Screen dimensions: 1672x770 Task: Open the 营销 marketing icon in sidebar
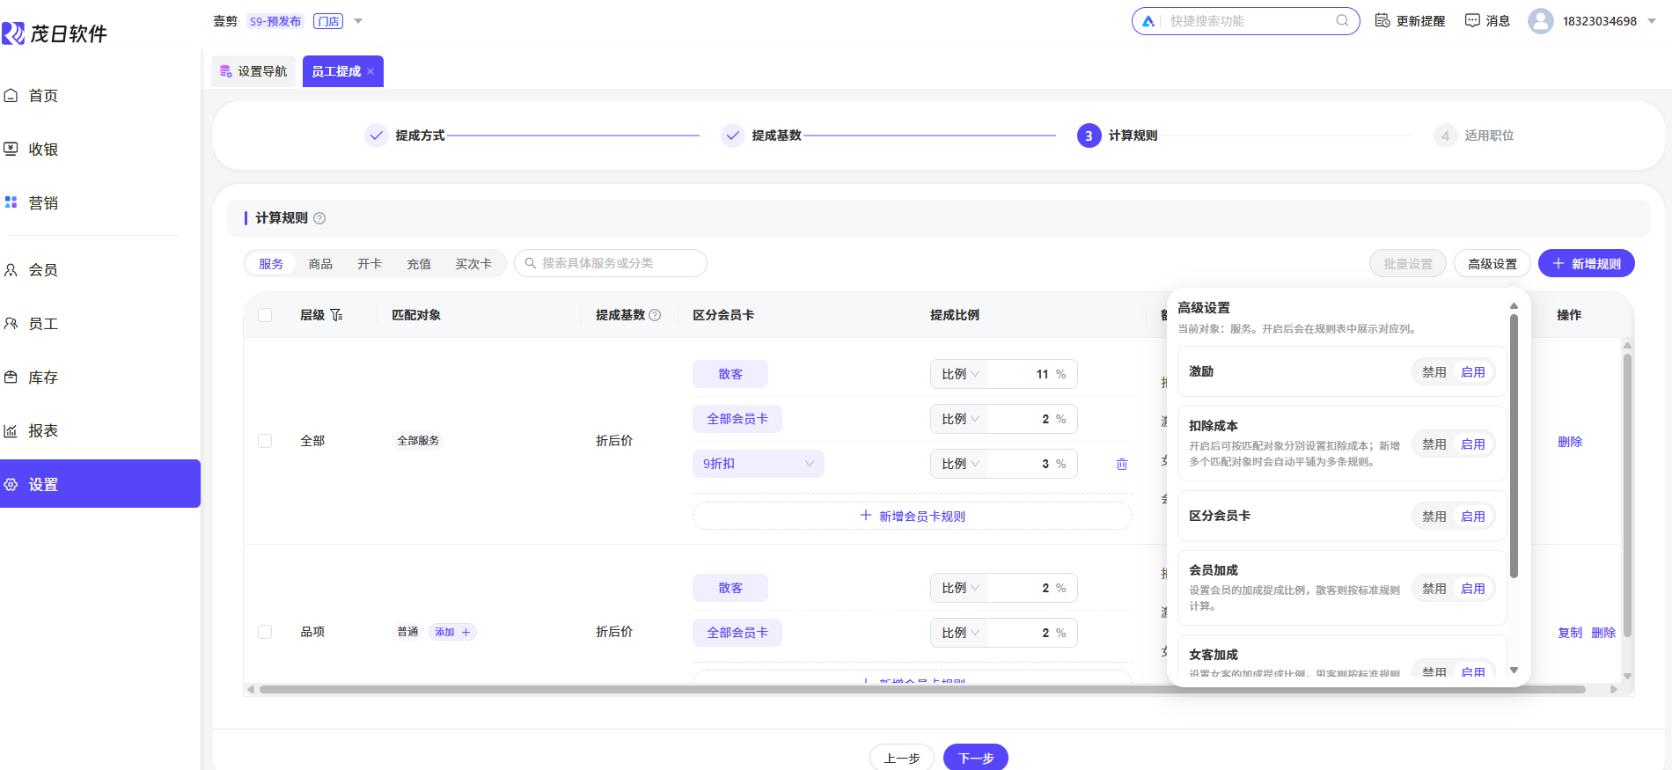point(11,202)
